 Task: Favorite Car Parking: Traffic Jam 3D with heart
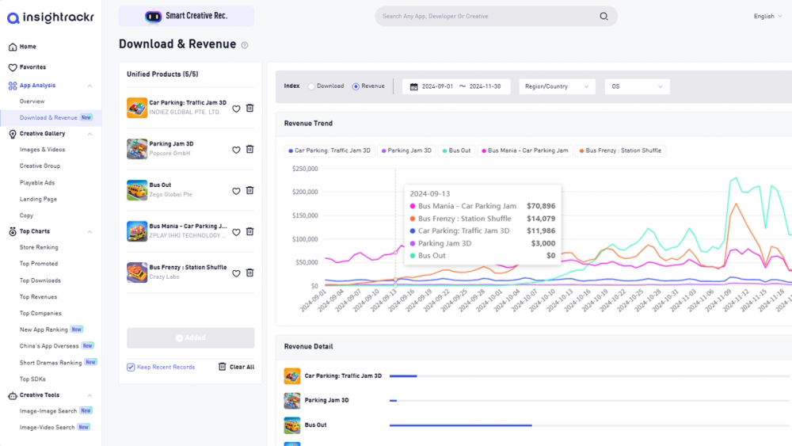tap(236, 109)
